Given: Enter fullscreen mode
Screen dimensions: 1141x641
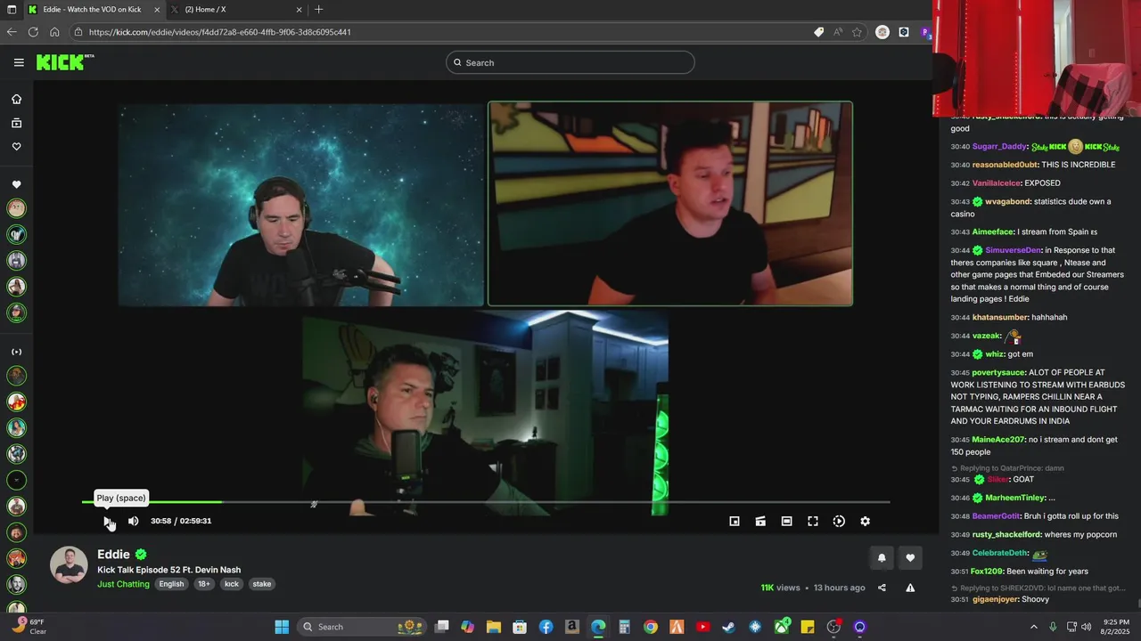Looking at the screenshot, I should pos(813,521).
